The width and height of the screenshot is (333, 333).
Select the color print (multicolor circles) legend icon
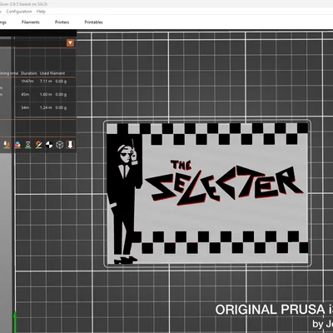17,145
